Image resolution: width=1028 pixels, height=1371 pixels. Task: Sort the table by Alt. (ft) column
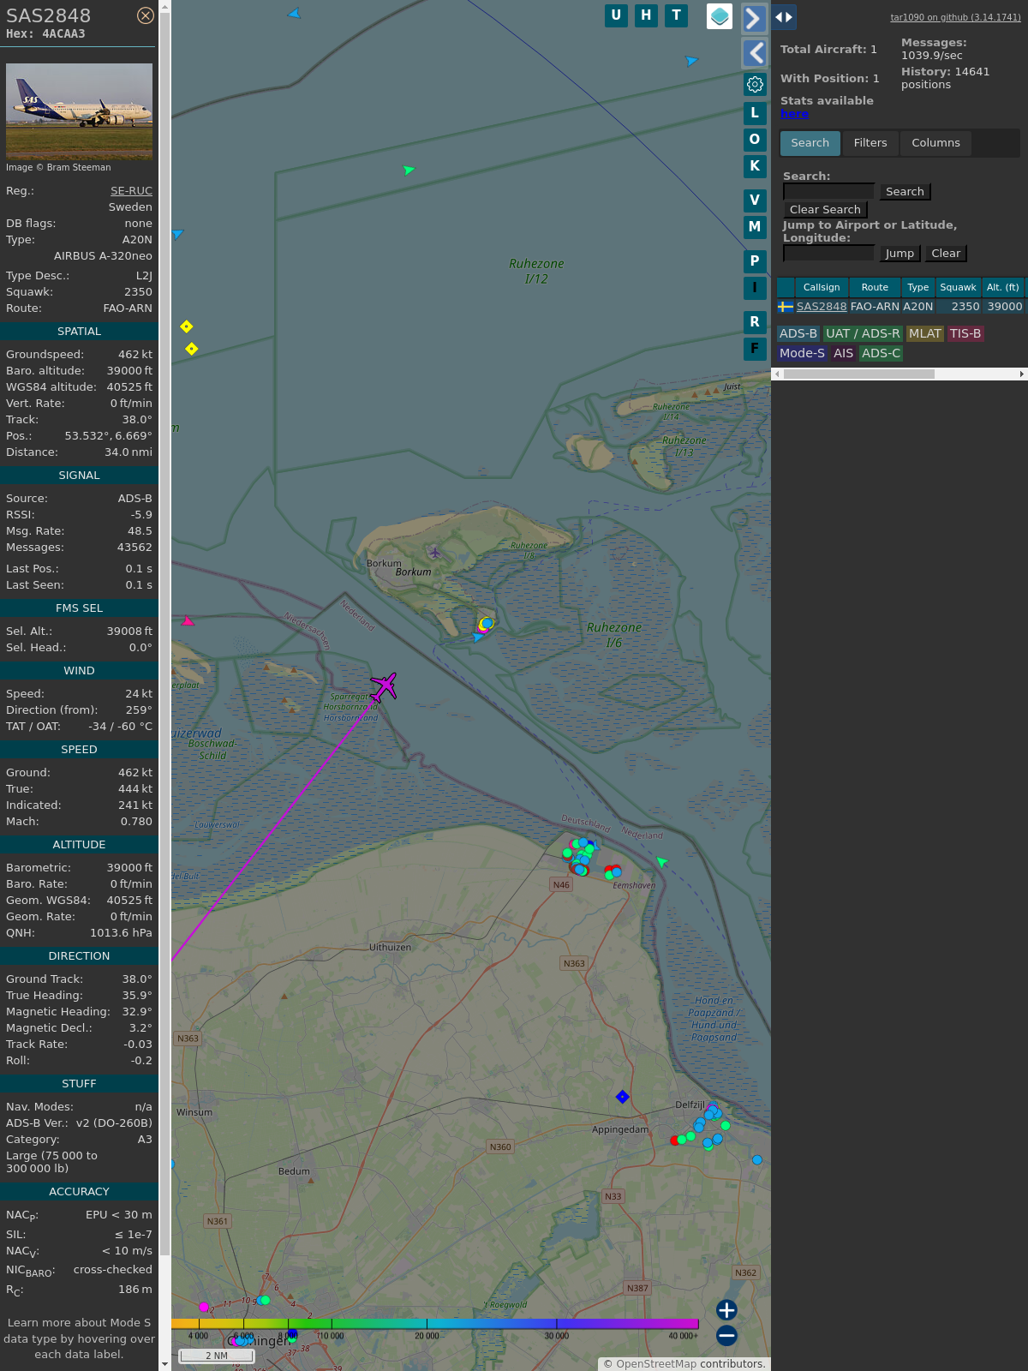[1002, 287]
